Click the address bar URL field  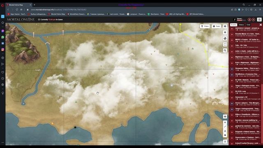pyautogui.click(x=58, y=10)
